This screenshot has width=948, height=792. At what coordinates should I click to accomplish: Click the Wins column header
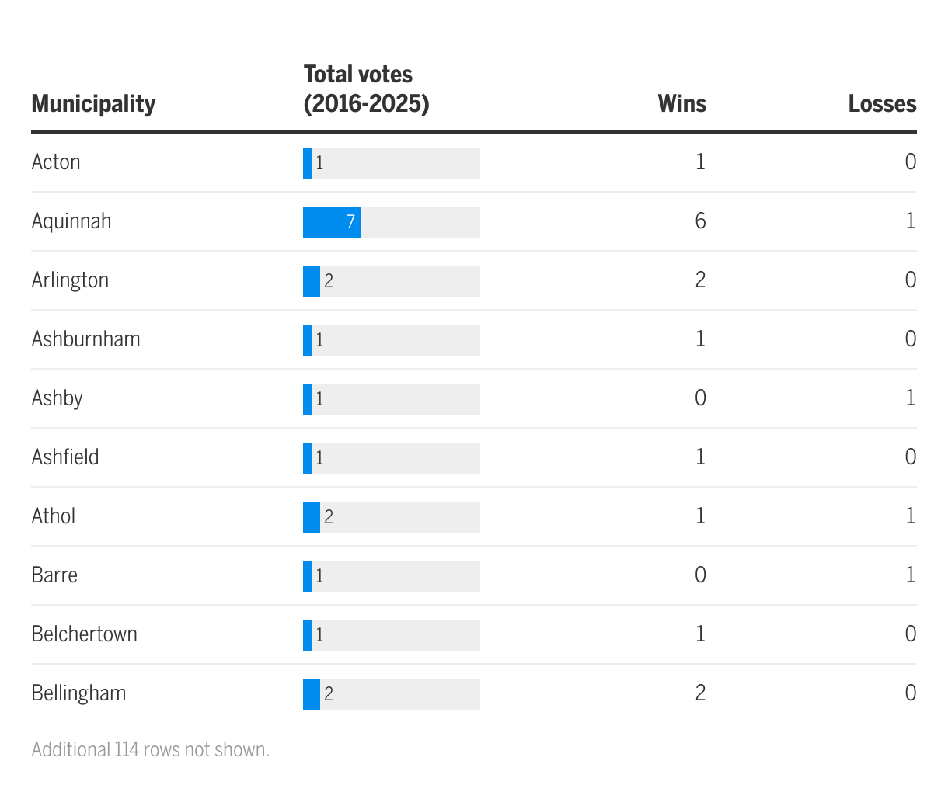pyautogui.click(x=681, y=104)
